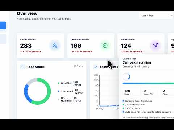174x130 pixels.
Task: Click Auto-send will format drafts line
Action: [147, 112]
